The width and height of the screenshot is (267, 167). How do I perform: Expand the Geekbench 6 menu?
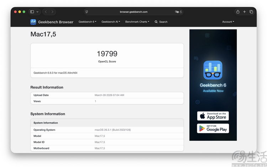tap(87, 22)
